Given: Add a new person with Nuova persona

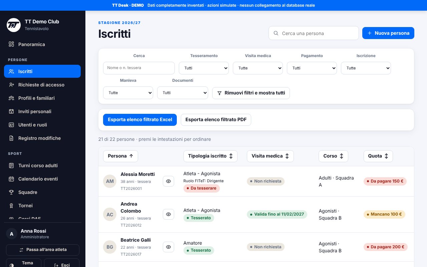Looking at the screenshot, I should click(x=388, y=33).
